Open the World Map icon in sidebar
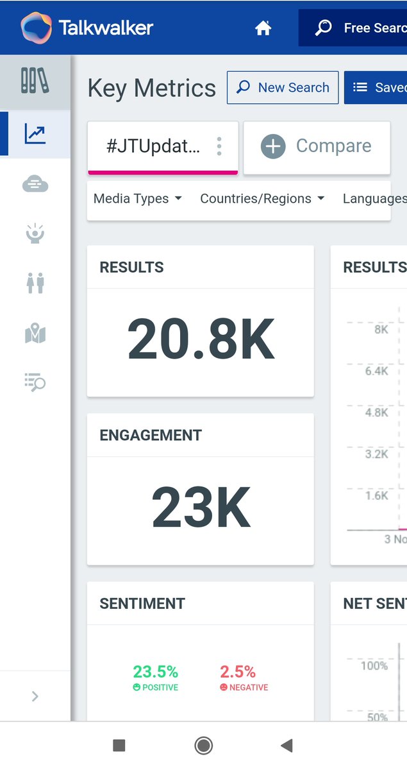The width and height of the screenshot is (407, 770). coord(35,334)
